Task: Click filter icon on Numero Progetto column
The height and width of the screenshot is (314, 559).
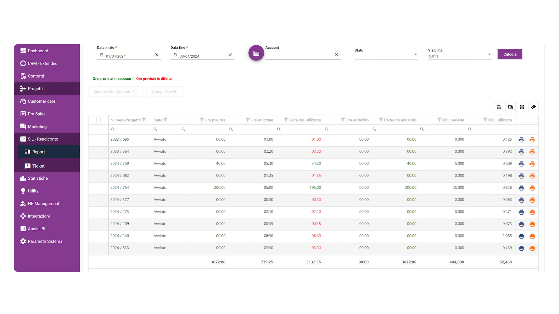Action: (144, 120)
